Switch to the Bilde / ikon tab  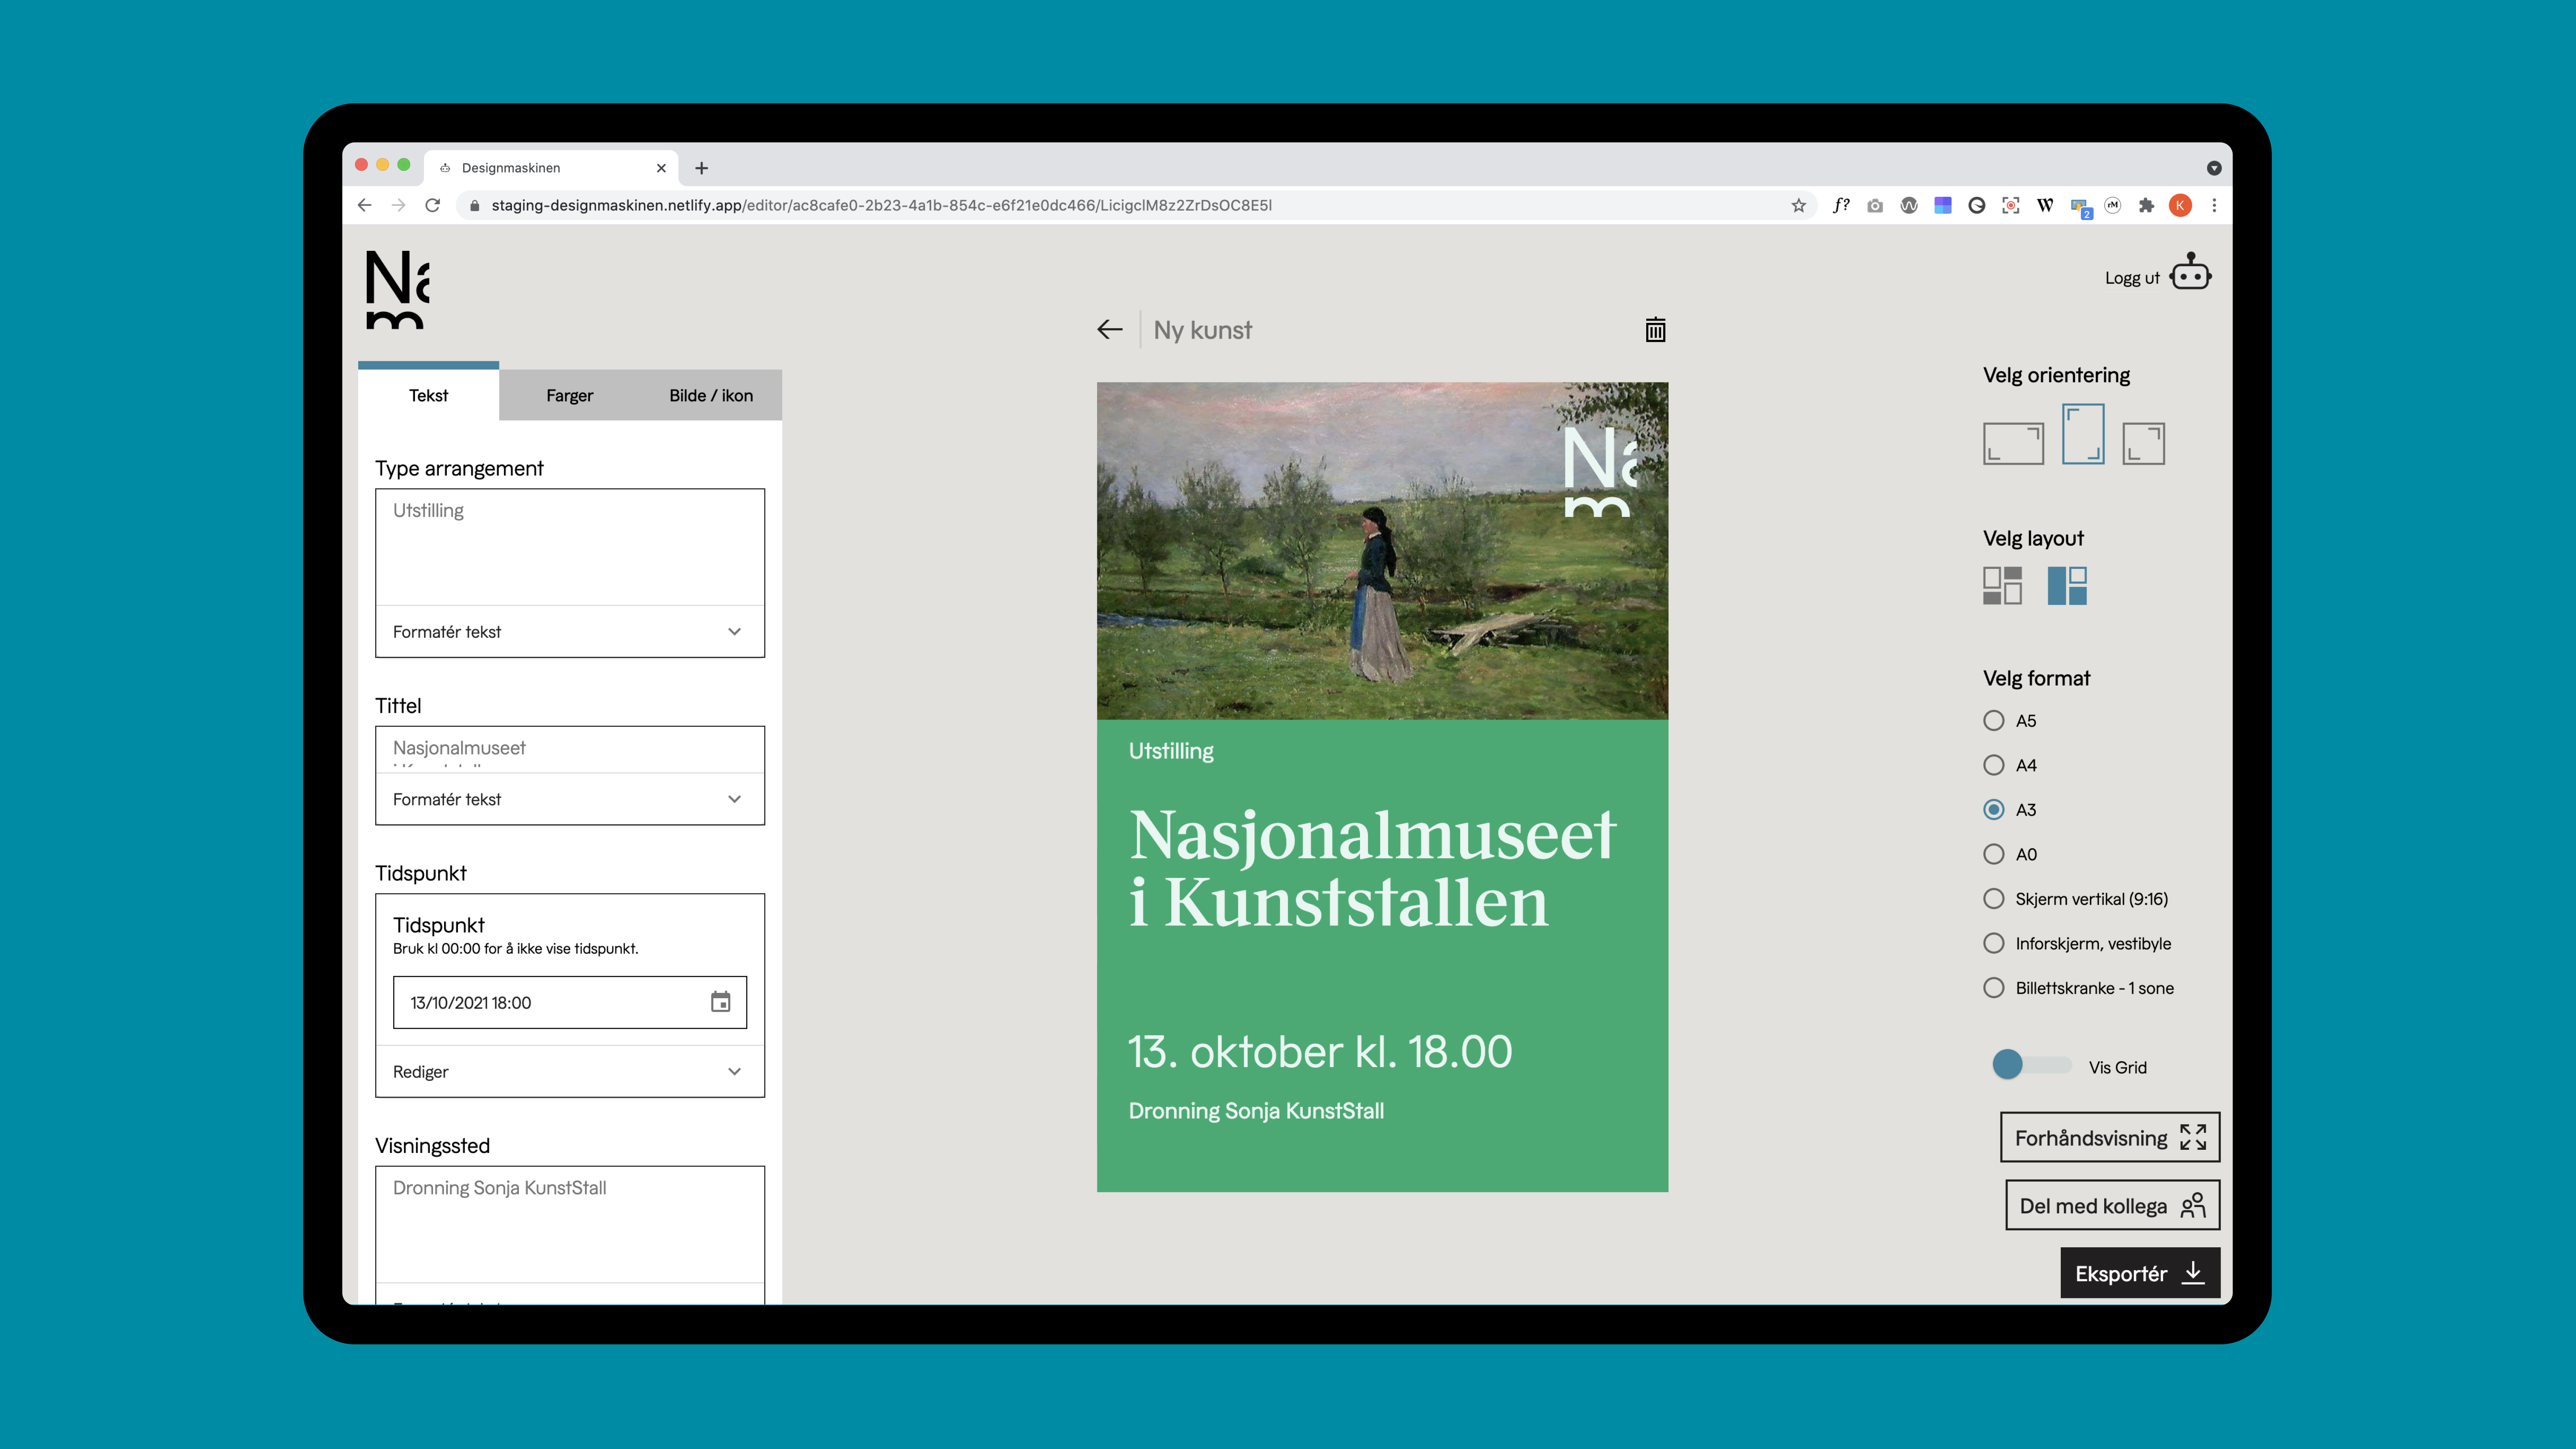(x=711, y=395)
